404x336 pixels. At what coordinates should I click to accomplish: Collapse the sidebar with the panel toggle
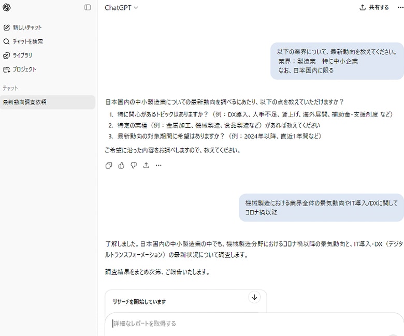[88, 8]
